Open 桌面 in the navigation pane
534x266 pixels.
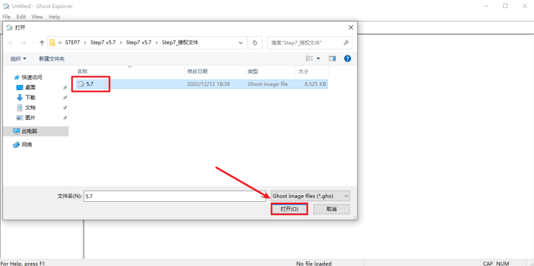coord(30,88)
